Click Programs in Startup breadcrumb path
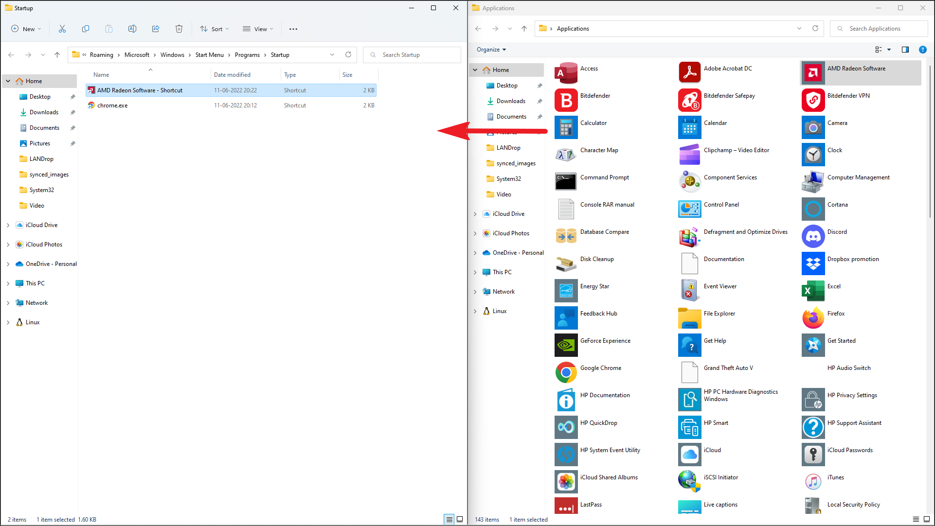 pyautogui.click(x=247, y=55)
